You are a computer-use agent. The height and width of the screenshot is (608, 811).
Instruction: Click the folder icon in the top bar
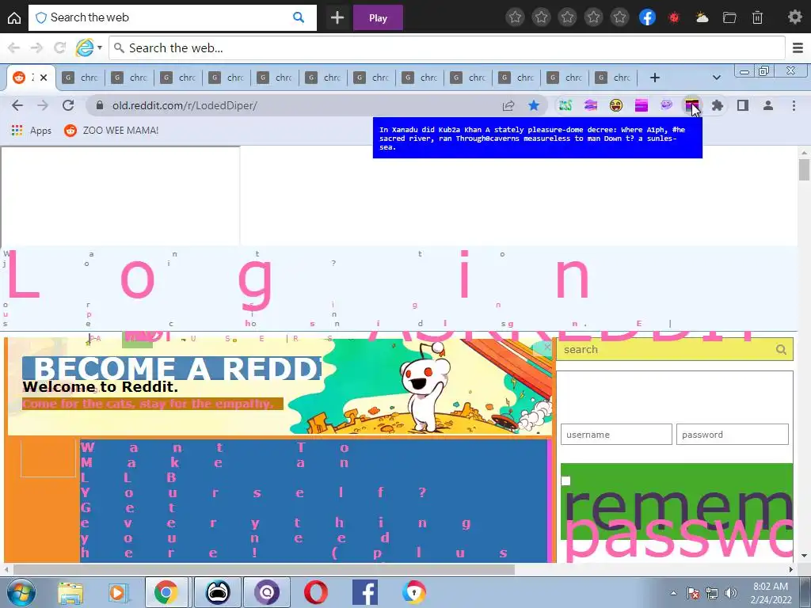729,17
